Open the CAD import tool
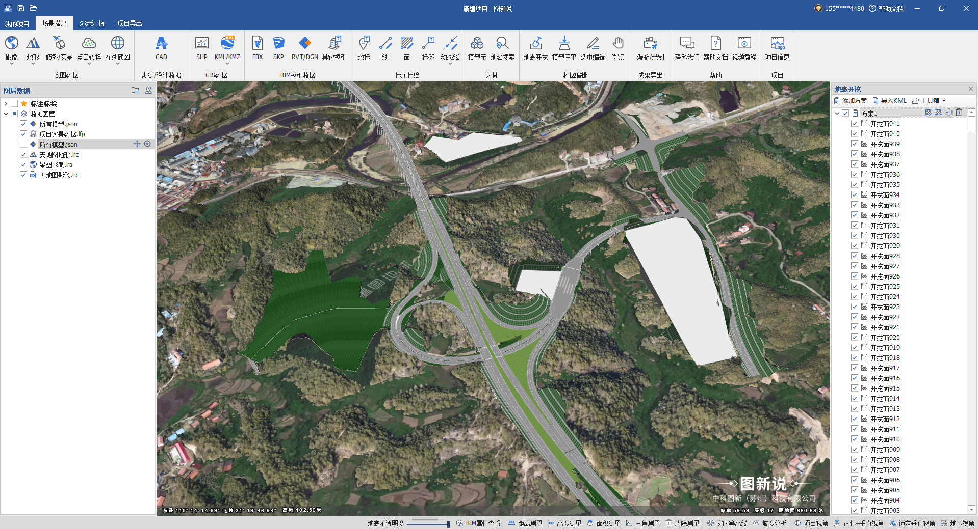This screenshot has height=529, width=978. click(x=161, y=48)
